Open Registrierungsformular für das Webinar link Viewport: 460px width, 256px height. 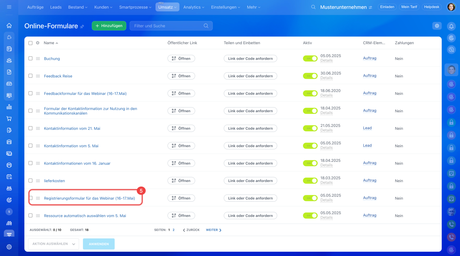pyautogui.click(x=89, y=198)
